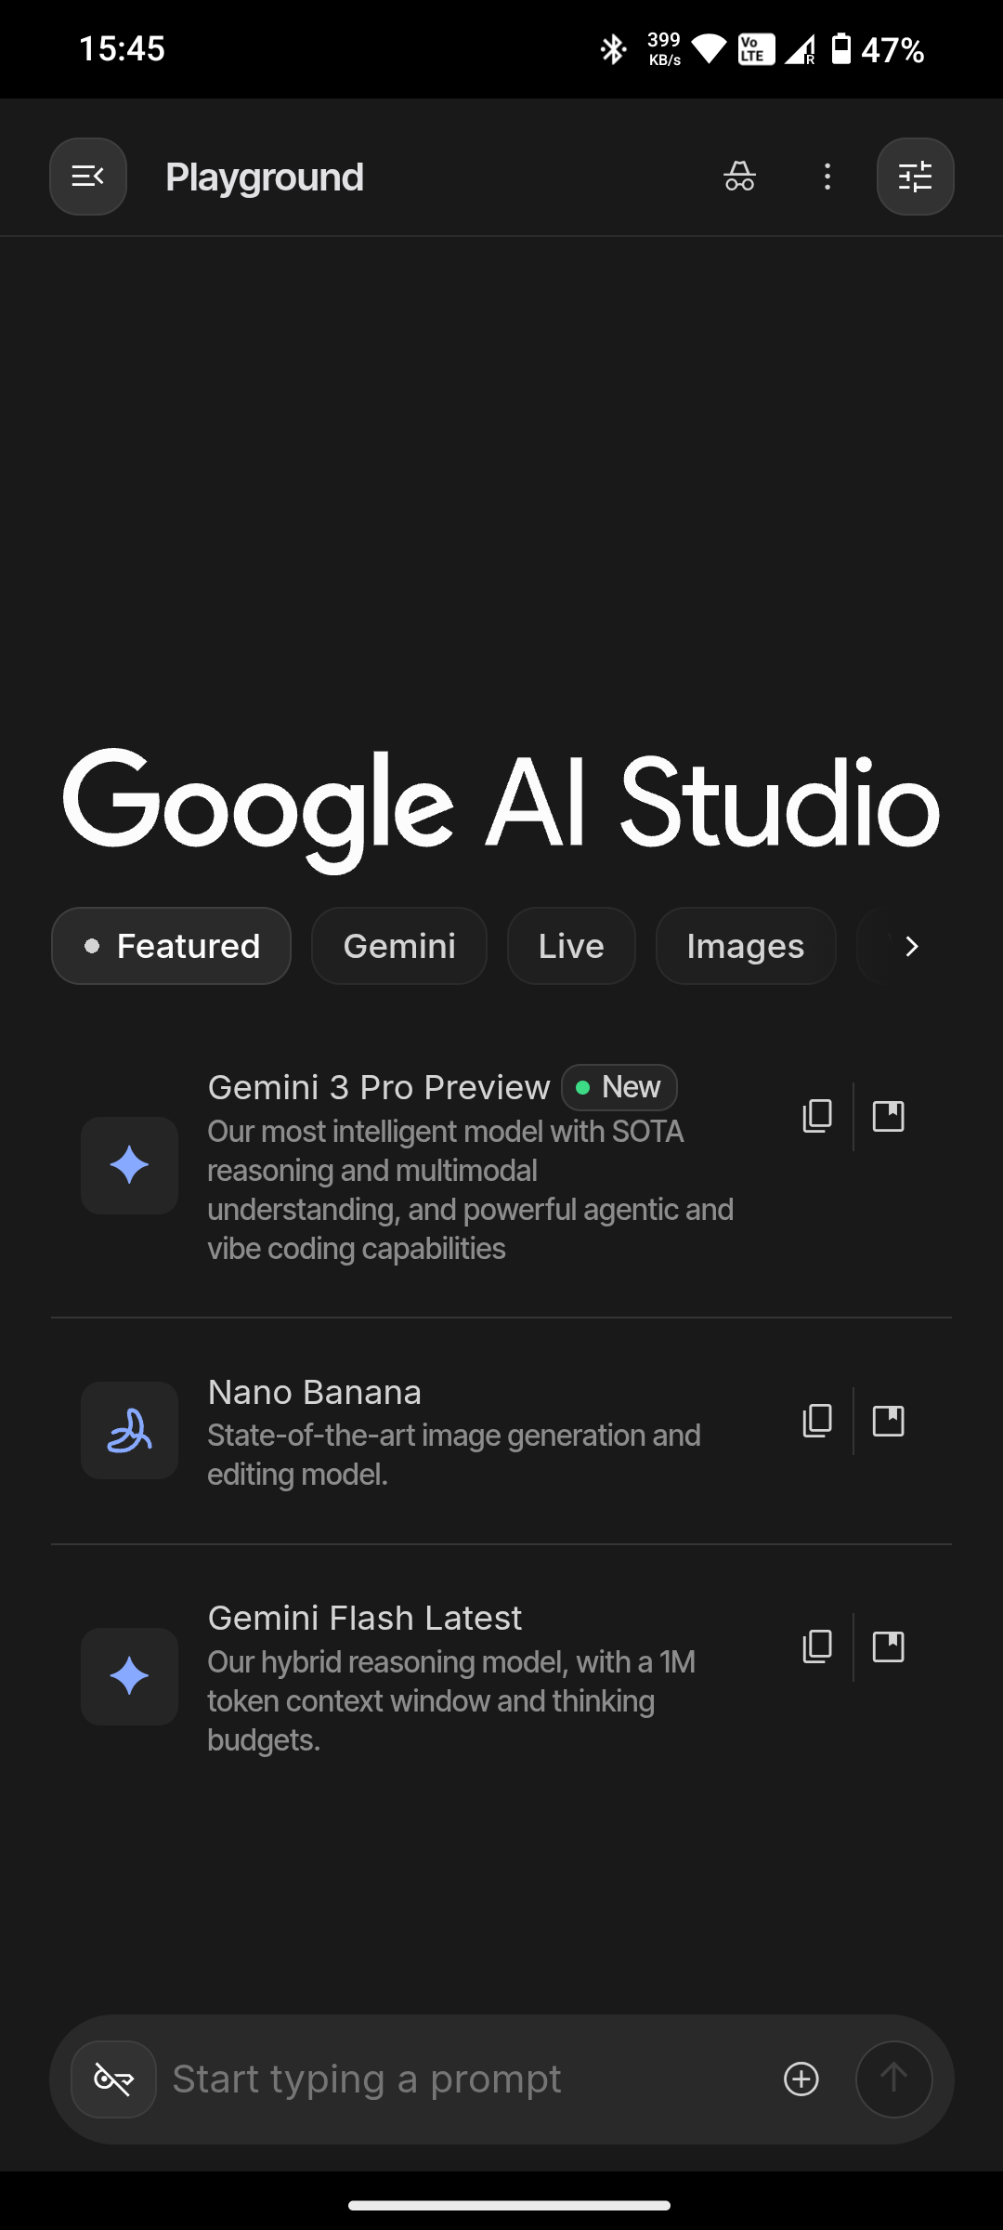Open Gemini 3 Pro Preview details icon
The width and height of the screenshot is (1003, 2230).
tap(889, 1116)
